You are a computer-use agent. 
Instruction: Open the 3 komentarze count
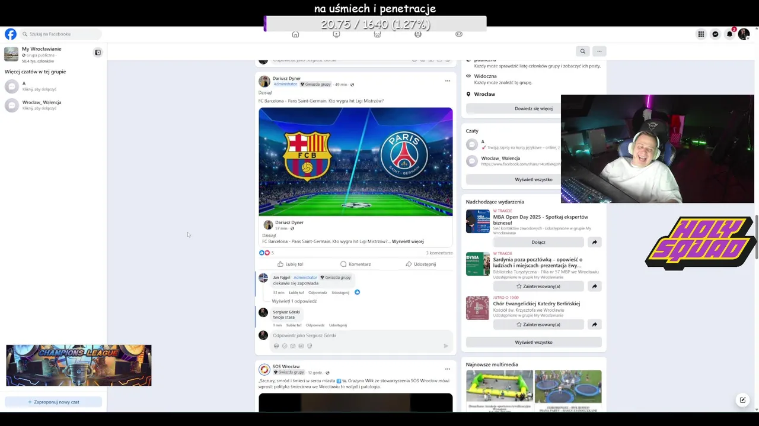pos(439,253)
